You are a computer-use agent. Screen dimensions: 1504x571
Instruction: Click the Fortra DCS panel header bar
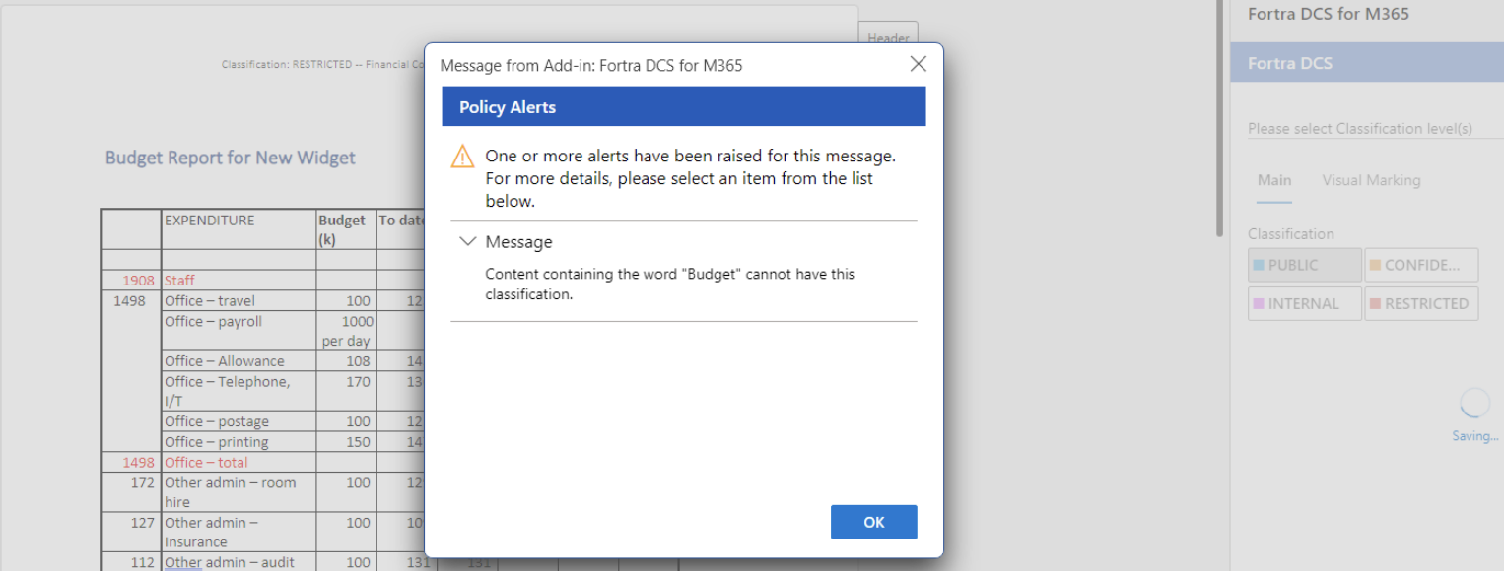pos(1366,63)
